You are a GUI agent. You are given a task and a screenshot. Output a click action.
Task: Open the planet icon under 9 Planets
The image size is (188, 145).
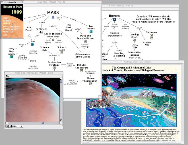[x=42, y=32]
